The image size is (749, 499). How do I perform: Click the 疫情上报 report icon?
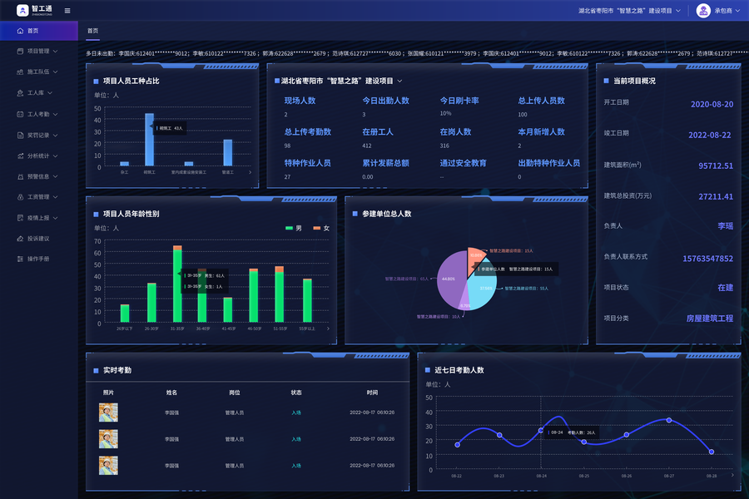[20, 218]
